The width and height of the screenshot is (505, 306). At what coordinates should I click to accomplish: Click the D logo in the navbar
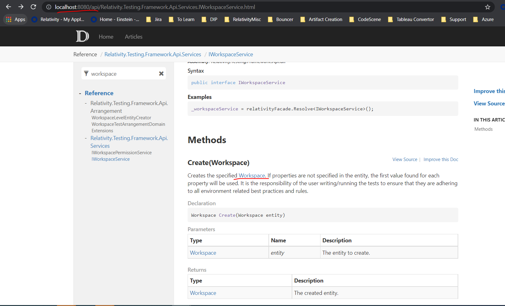[82, 36]
